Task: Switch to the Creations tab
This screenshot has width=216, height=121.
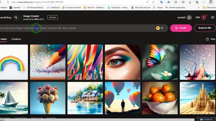Action: pos(16,39)
